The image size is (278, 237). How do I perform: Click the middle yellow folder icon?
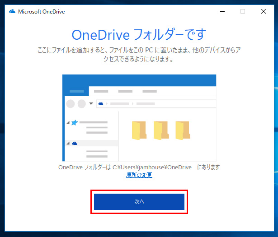coord(160,130)
